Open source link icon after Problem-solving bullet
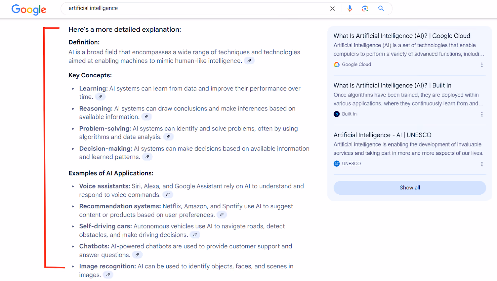 coord(168,137)
